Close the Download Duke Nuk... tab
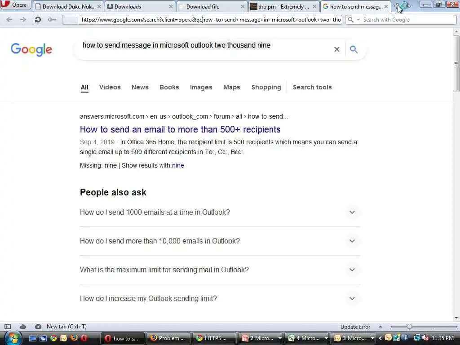The height and width of the screenshot is (345, 460). [x=99, y=6]
